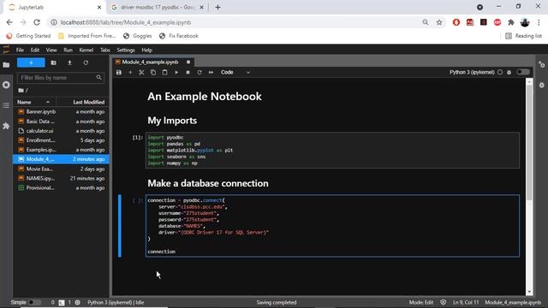Select the Provisional spreadsheet file in the list
Screen dimensions: 548x308
(61, 188)
